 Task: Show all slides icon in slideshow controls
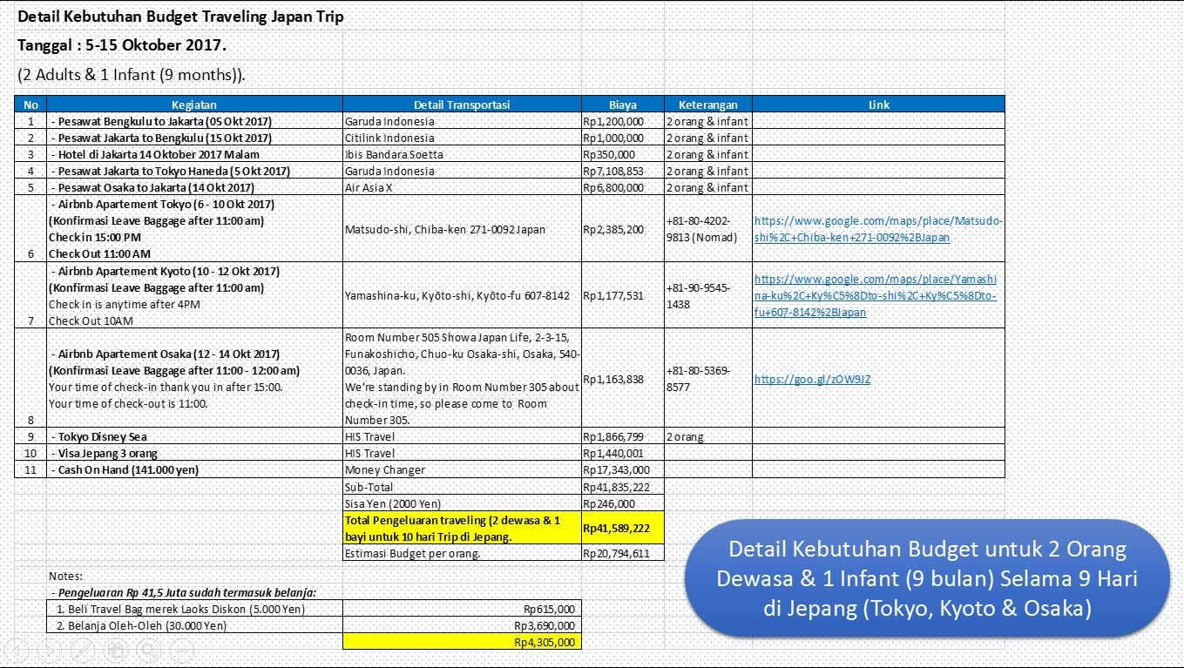pos(115,650)
